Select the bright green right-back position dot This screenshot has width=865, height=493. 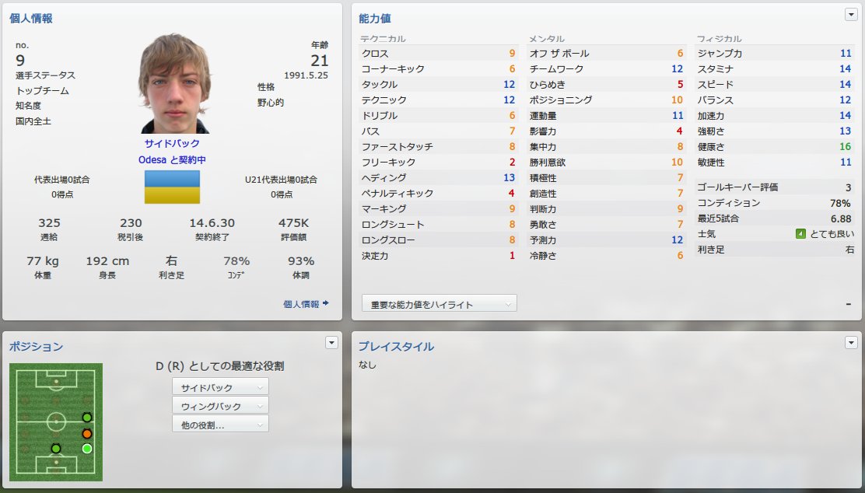[86, 449]
